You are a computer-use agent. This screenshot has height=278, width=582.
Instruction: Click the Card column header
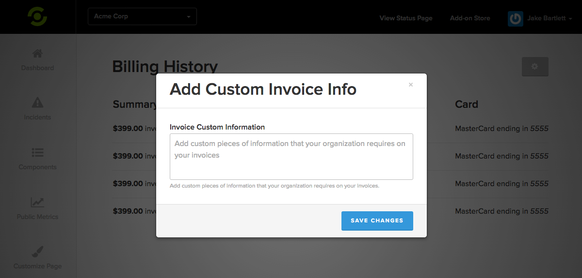coord(467,104)
